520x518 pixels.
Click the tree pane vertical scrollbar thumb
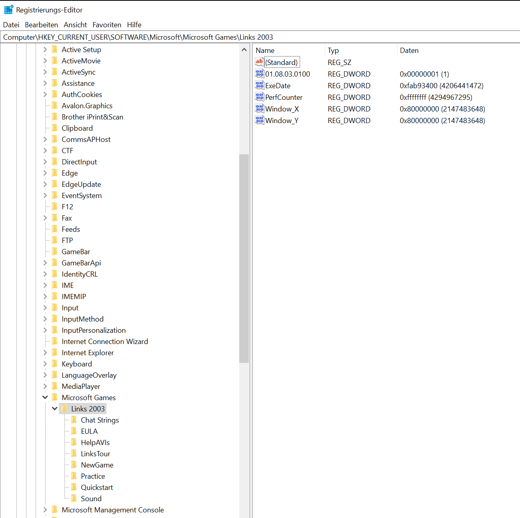click(244, 259)
